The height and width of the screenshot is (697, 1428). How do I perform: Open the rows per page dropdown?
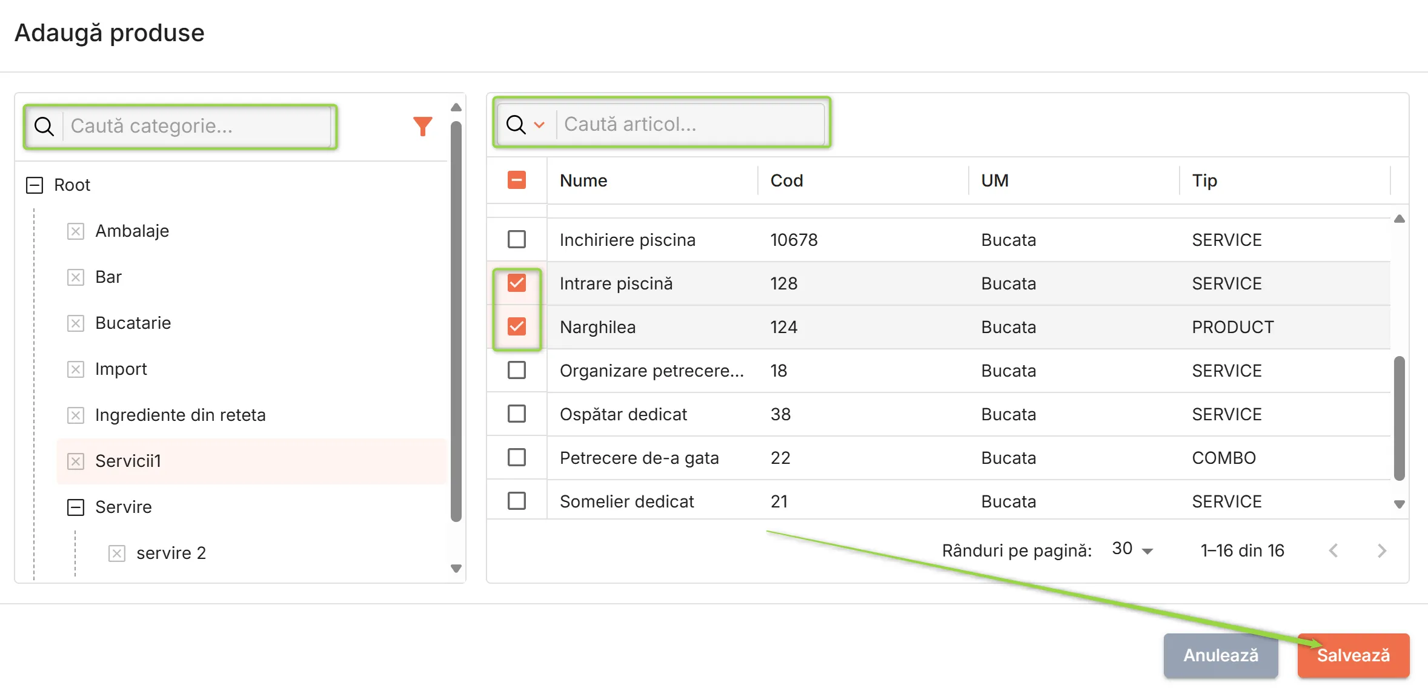1132,550
